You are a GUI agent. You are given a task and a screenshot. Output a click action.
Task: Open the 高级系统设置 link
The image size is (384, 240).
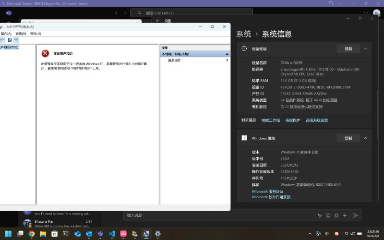[317, 120]
